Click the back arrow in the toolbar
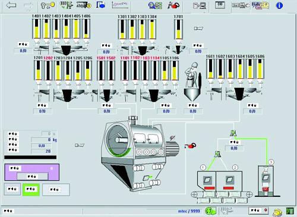This screenshot has height=217, width=297. 11,5
